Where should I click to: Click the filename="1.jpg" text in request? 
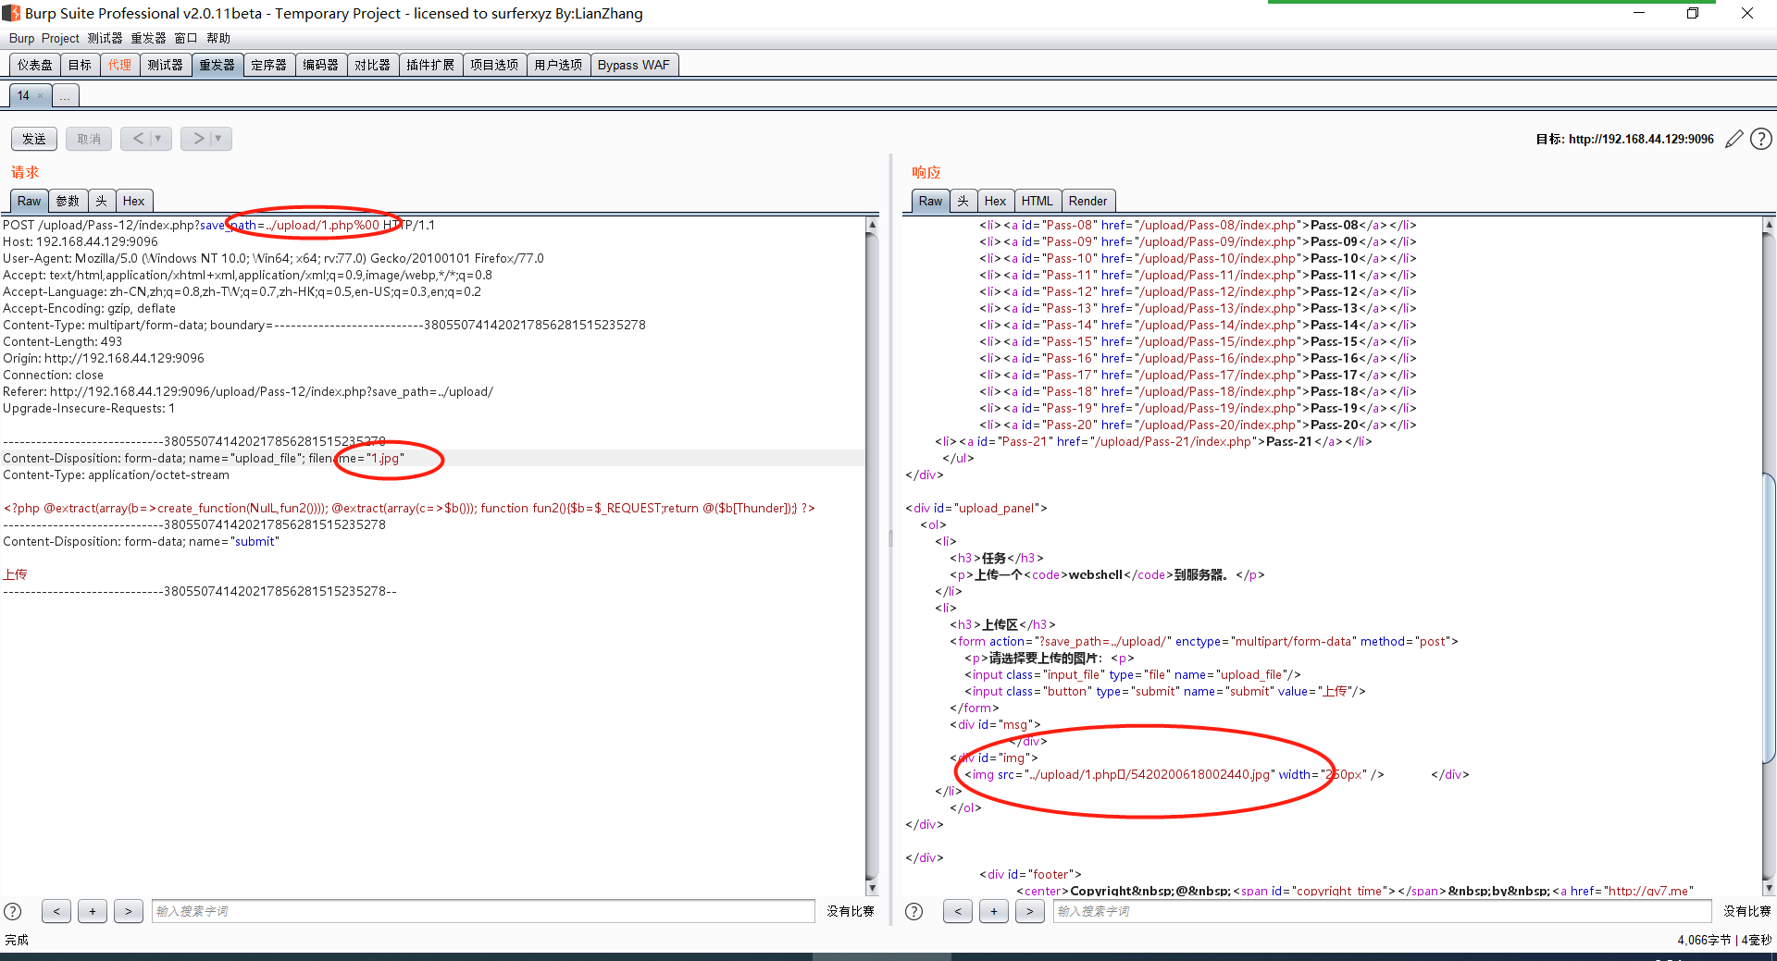pyautogui.click(x=356, y=458)
